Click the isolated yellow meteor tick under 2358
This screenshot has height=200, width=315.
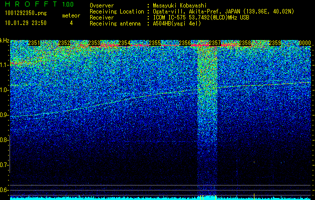[254, 196]
